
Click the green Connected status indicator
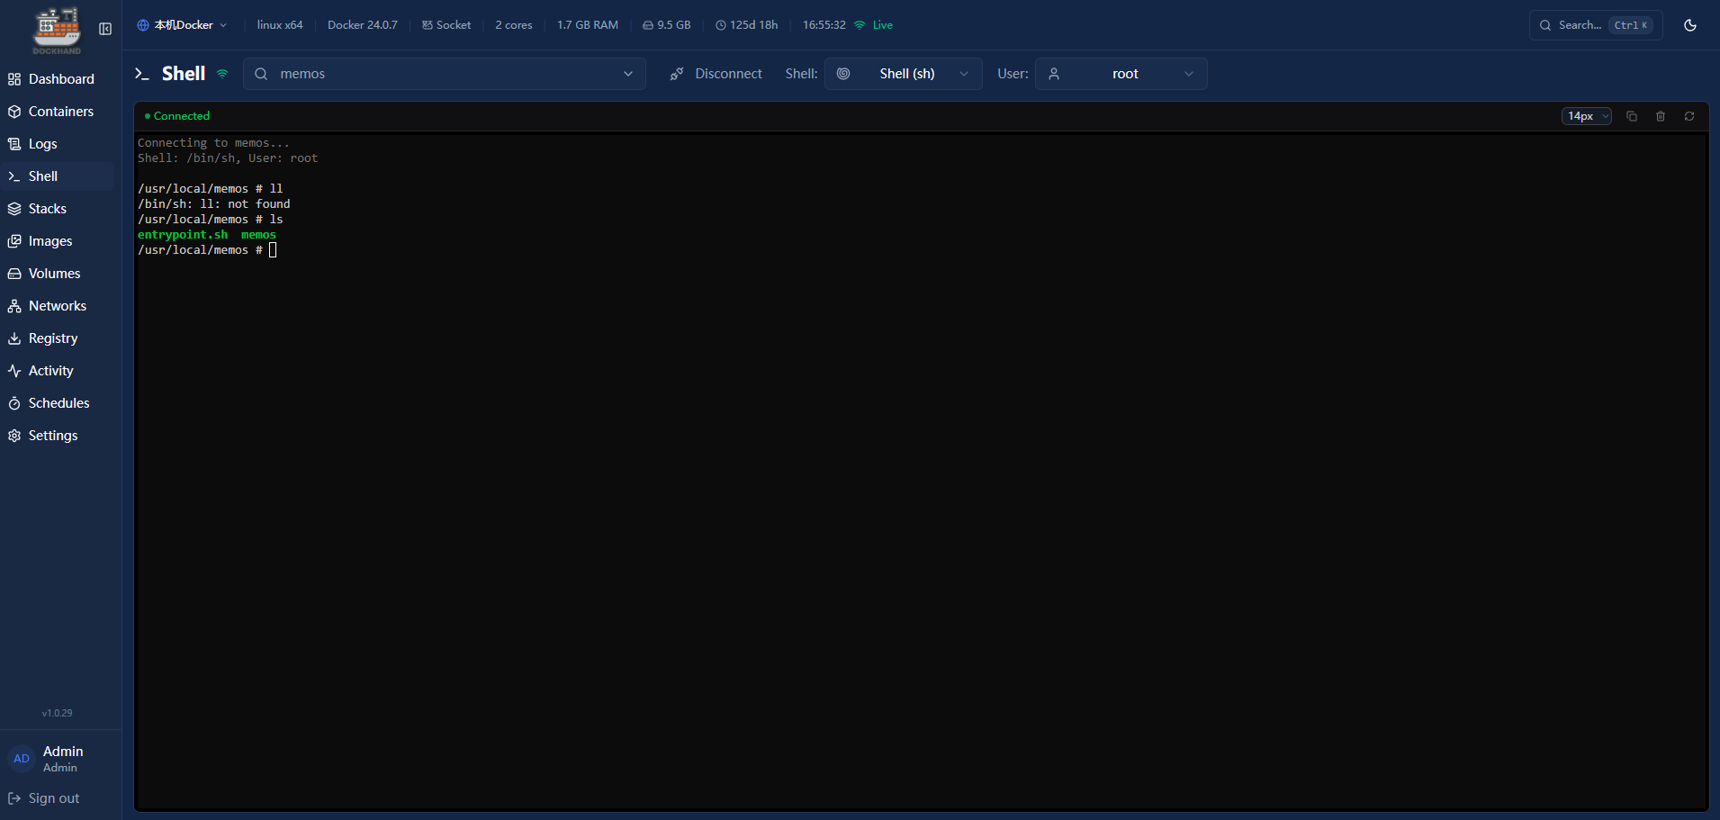[177, 116]
